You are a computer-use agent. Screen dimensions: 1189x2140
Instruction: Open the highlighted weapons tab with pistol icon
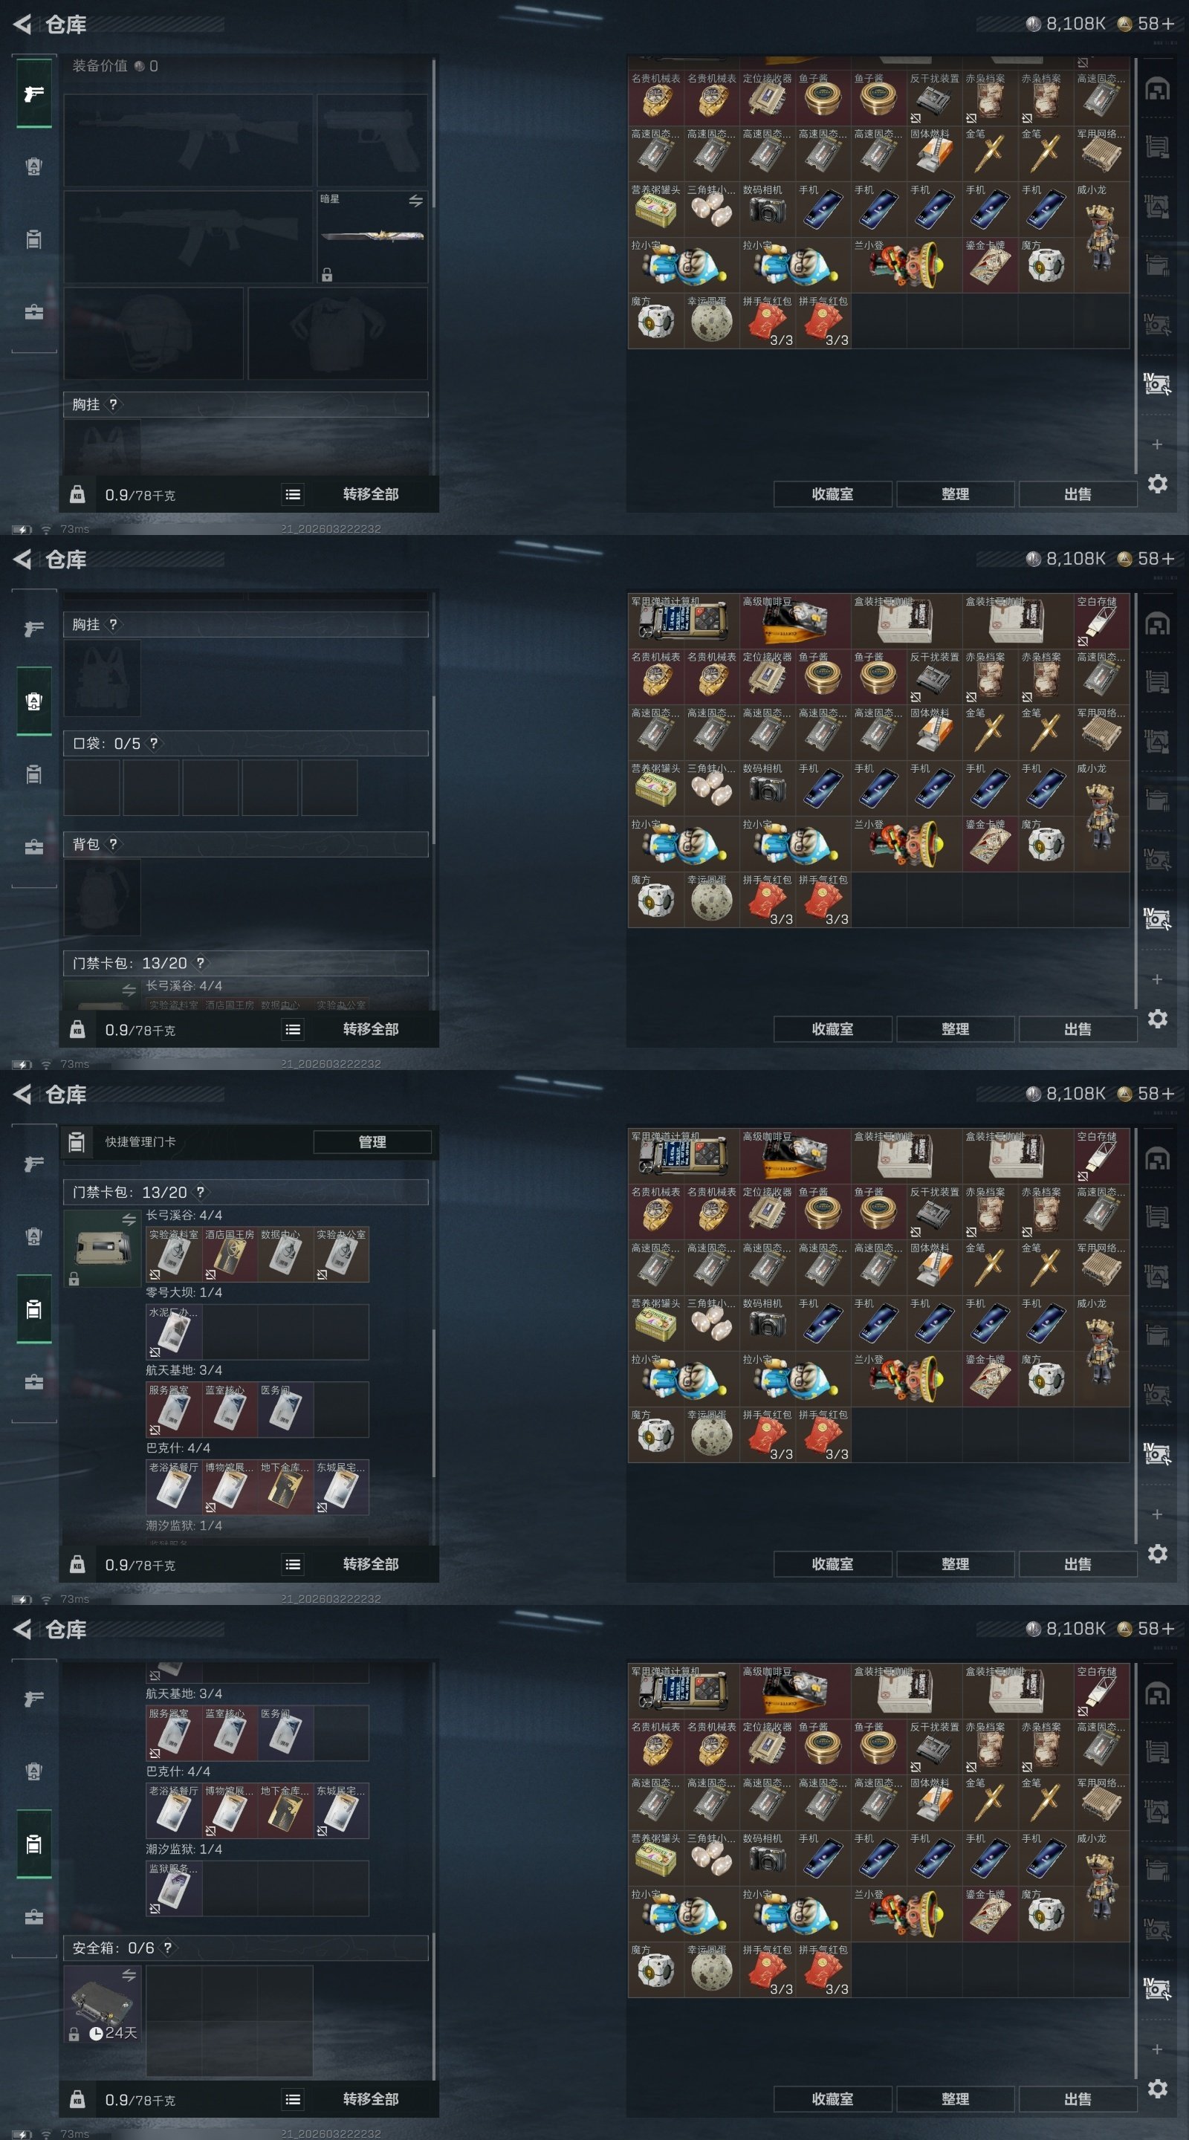pos(34,93)
